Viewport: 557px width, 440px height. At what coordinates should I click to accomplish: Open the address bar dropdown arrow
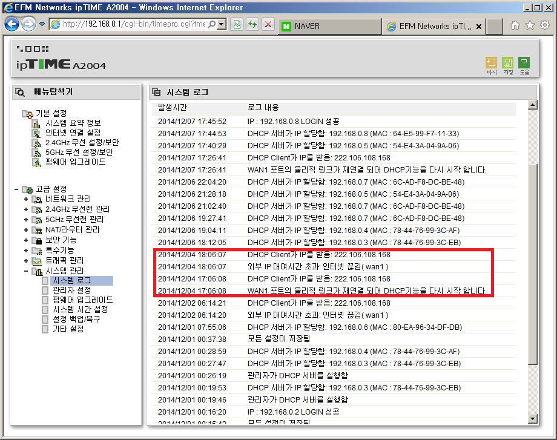pos(222,24)
